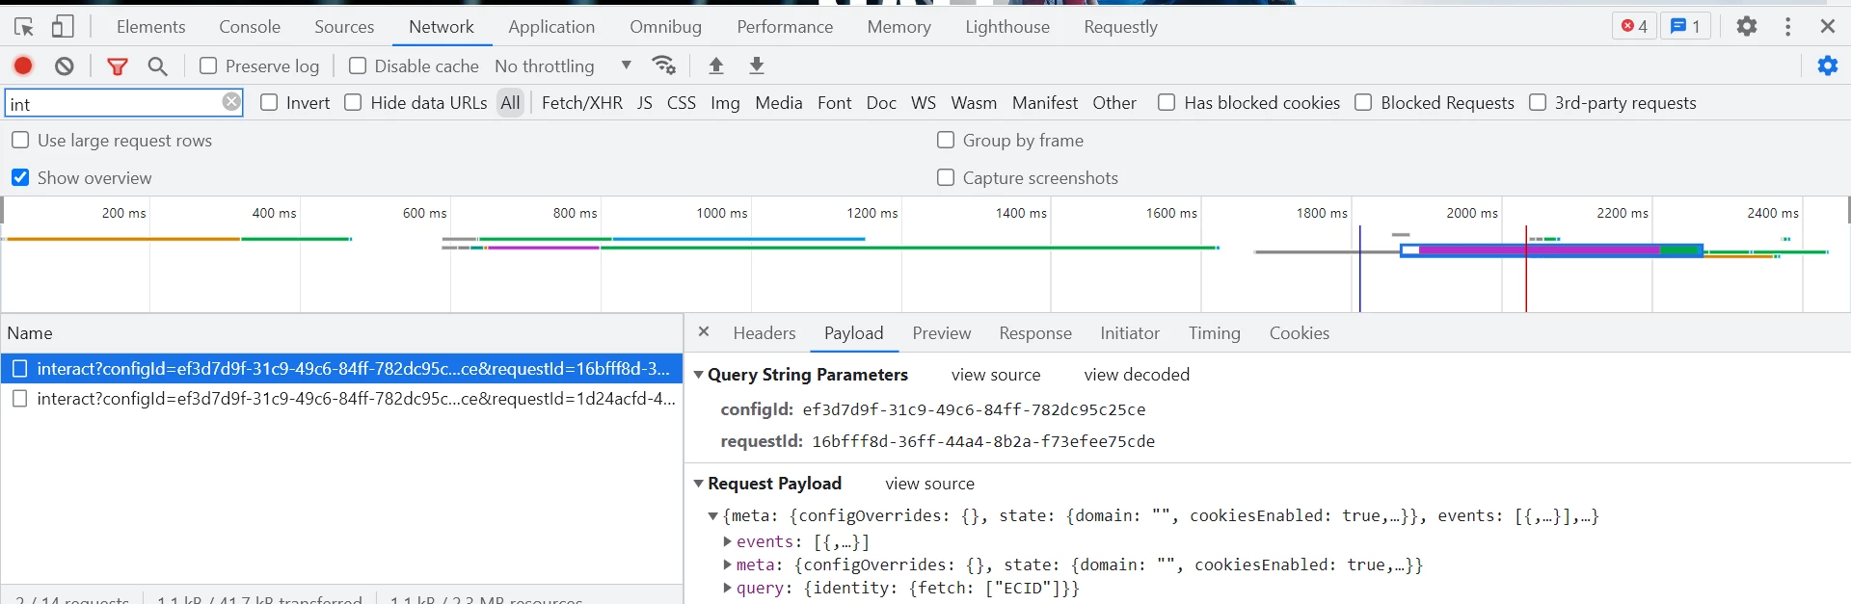This screenshot has width=1851, height=604.
Task: Click view source beside Query String Parameters
Action: coord(996,375)
